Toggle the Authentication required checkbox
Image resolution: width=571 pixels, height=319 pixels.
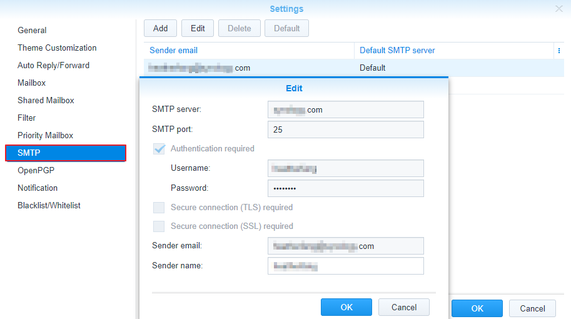point(159,149)
